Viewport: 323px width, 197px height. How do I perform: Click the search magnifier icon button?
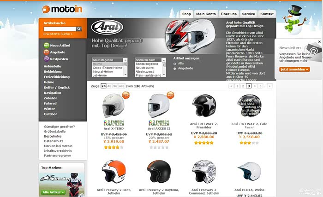pos(79,29)
